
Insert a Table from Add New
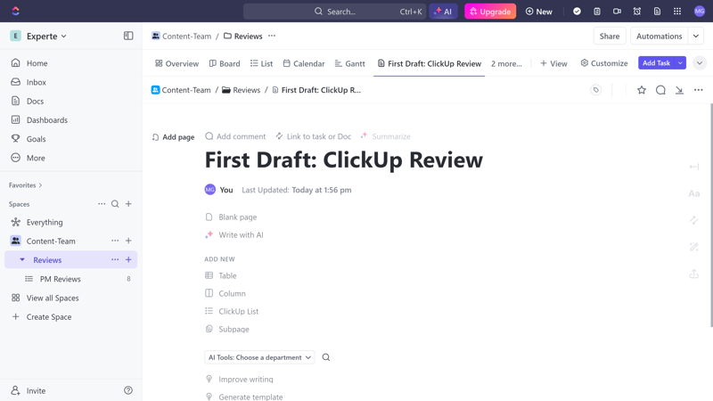coord(220,275)
